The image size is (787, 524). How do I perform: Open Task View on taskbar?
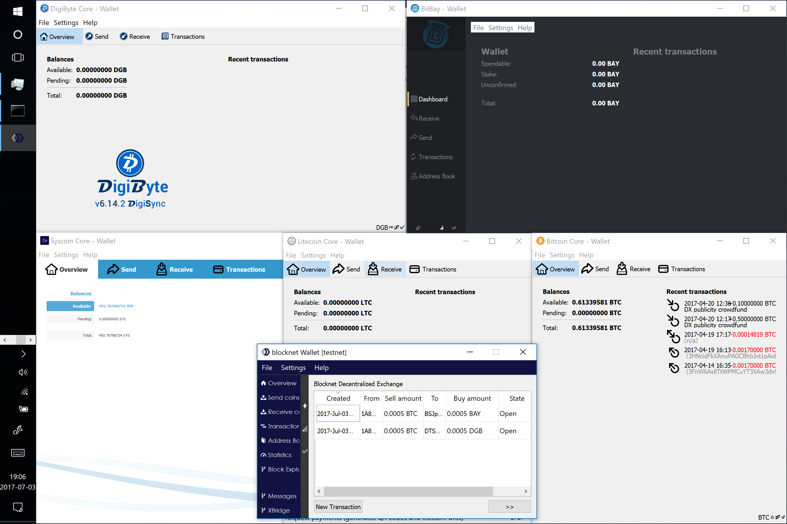click(18, 57)
